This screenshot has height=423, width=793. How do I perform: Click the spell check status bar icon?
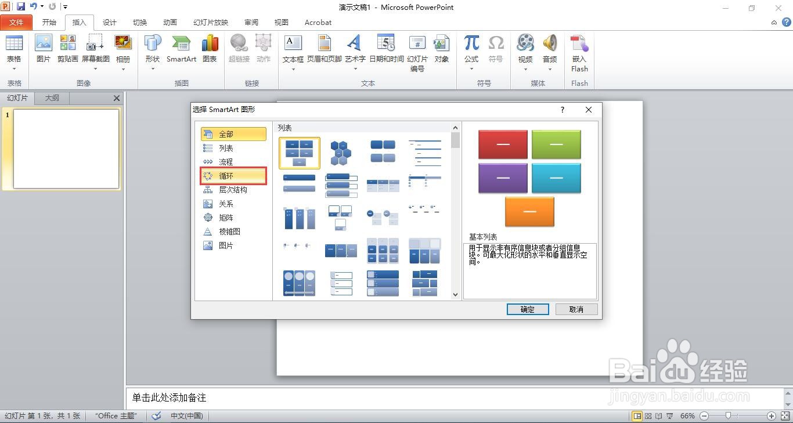click(156, 416)
